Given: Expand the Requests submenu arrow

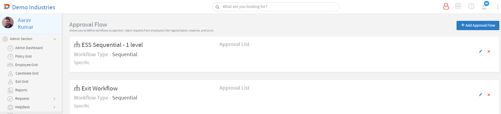Looking at the screenshot, I should tap(54, 99).
